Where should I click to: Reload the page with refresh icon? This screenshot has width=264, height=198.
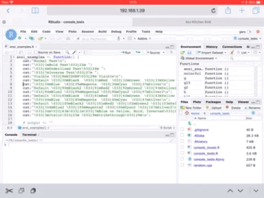213,10
